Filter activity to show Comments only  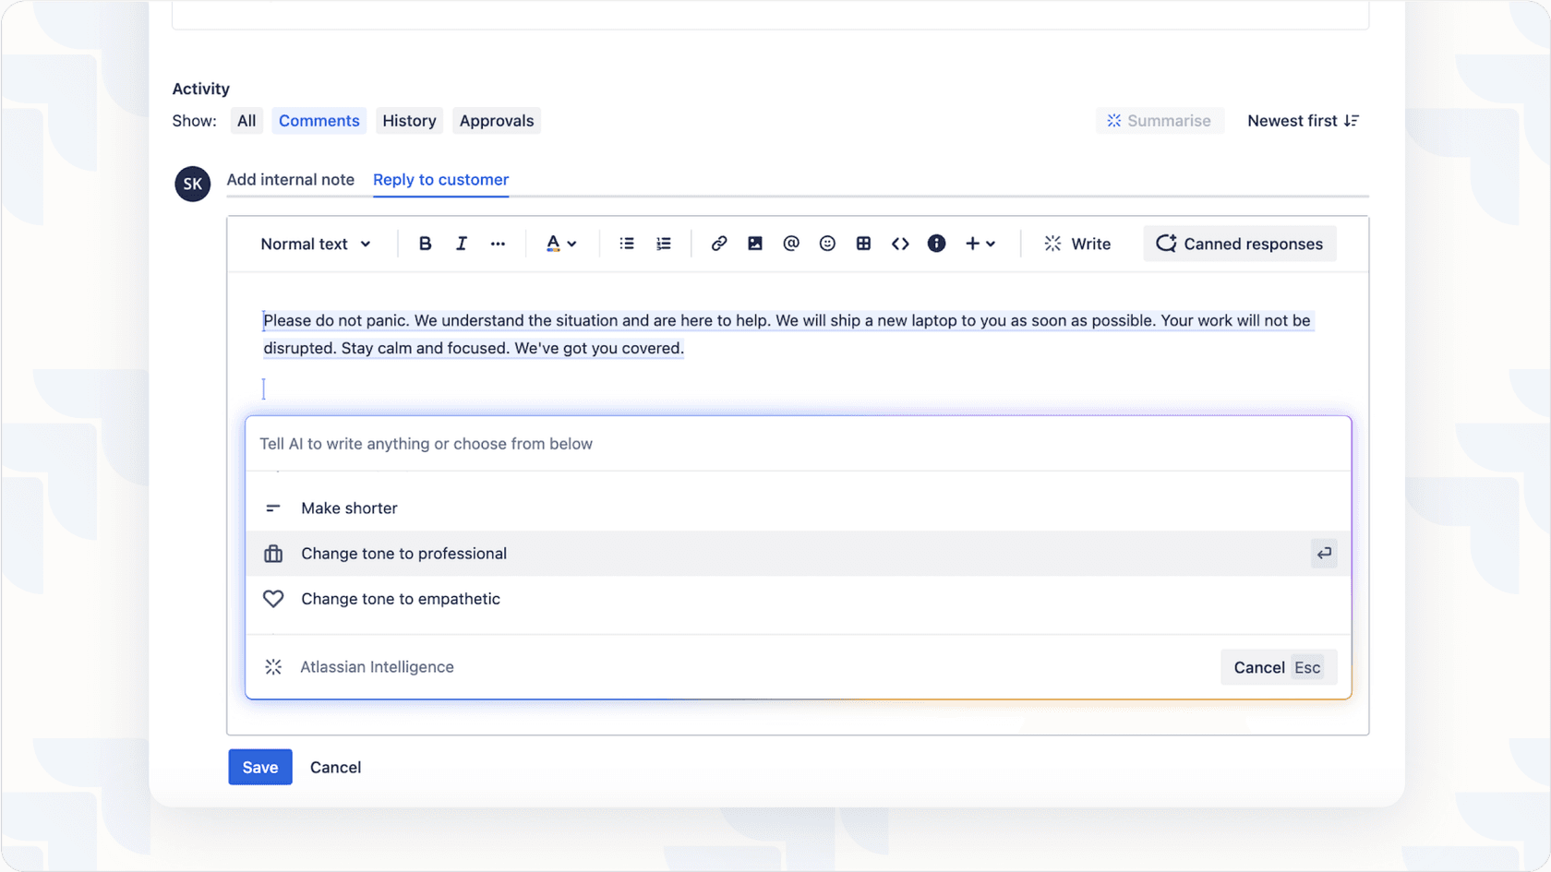point(319,120)
